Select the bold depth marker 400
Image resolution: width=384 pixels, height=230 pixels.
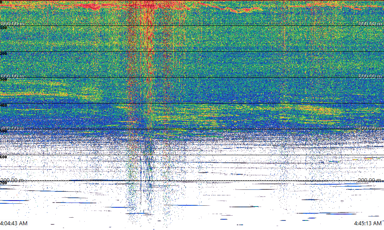(x=4, y=105)
